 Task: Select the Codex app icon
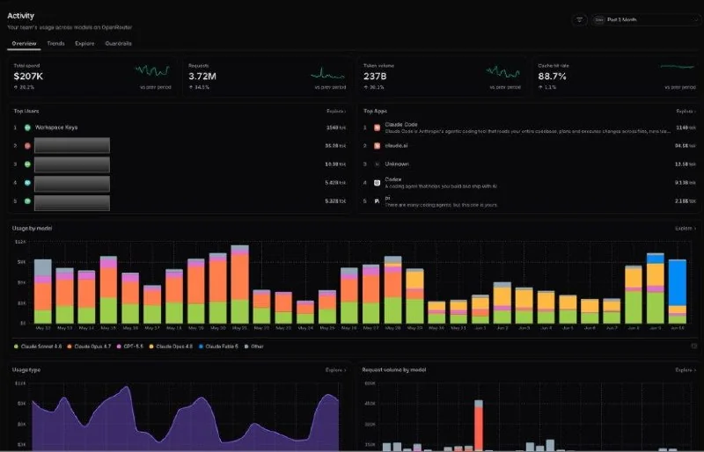tap(378, 183)
